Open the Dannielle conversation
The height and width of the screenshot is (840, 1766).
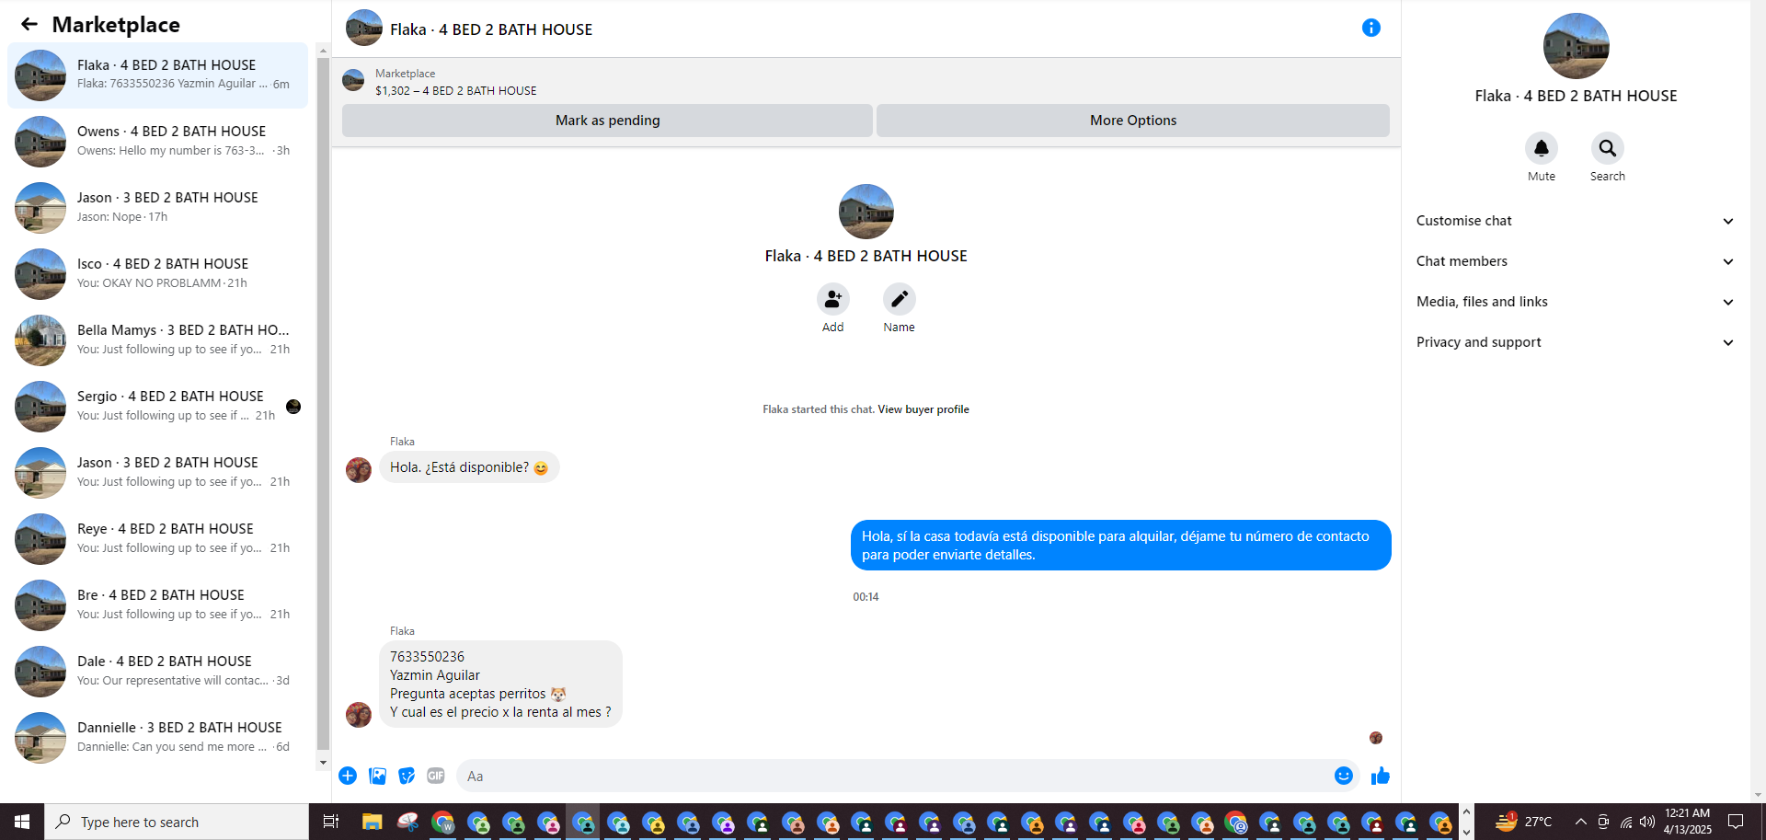coord(158,738)
